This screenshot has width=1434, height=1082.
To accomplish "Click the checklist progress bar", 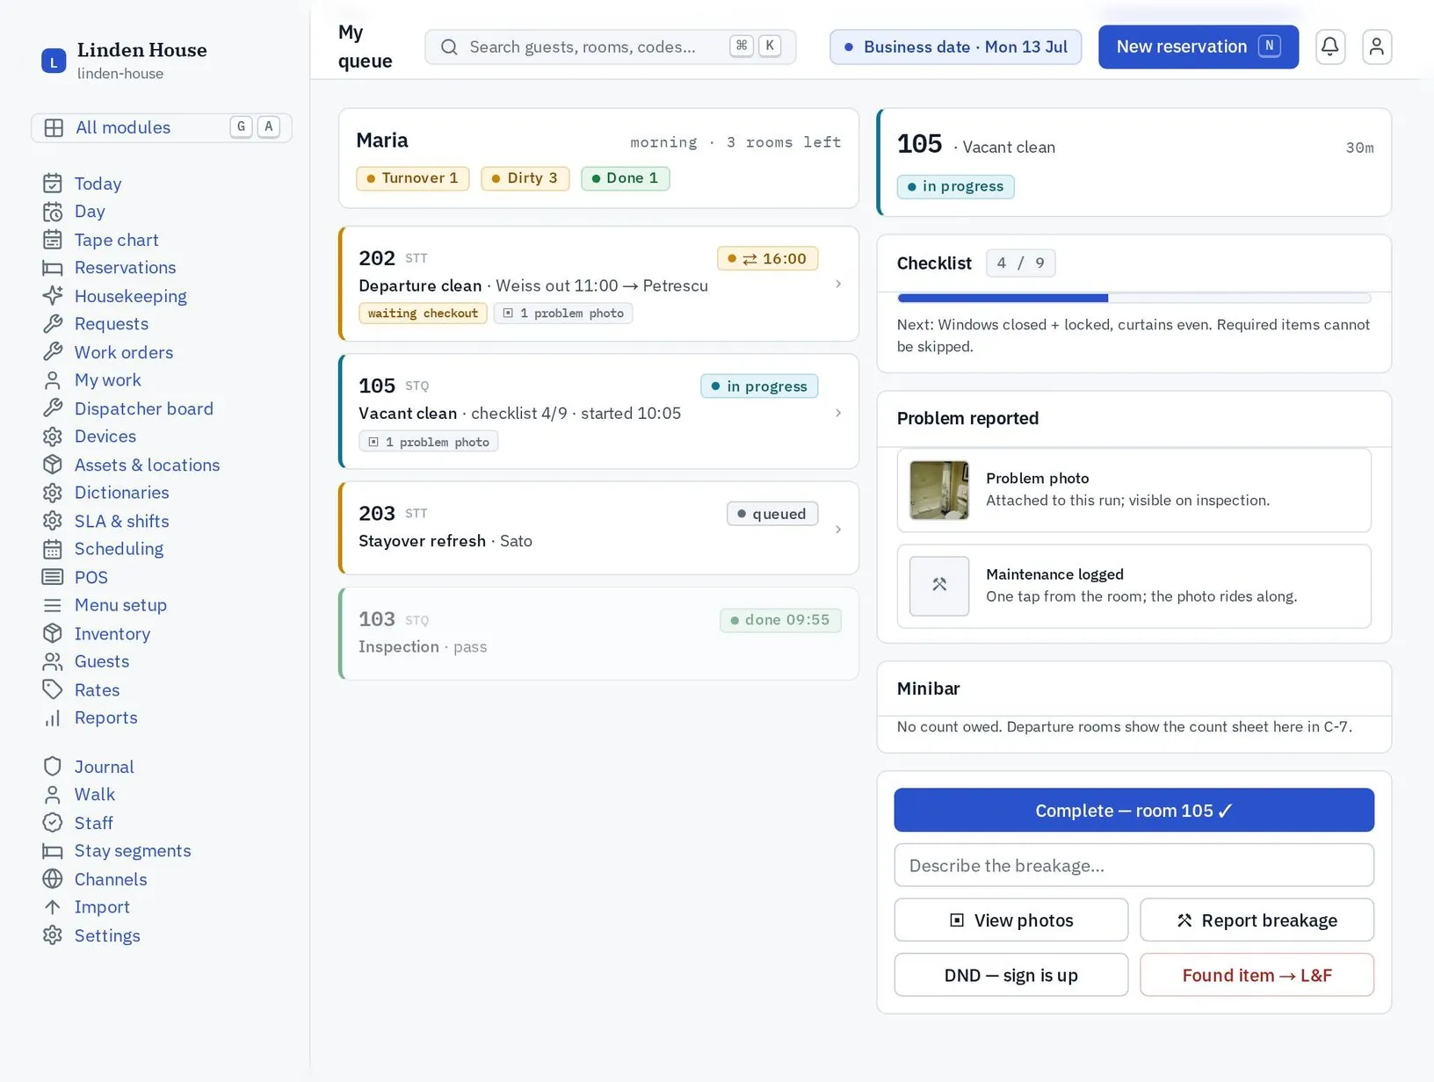I will coord(1133,299).
